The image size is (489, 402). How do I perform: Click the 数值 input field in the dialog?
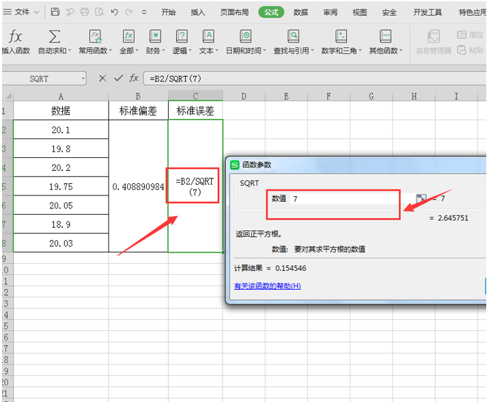pos(345,198)
